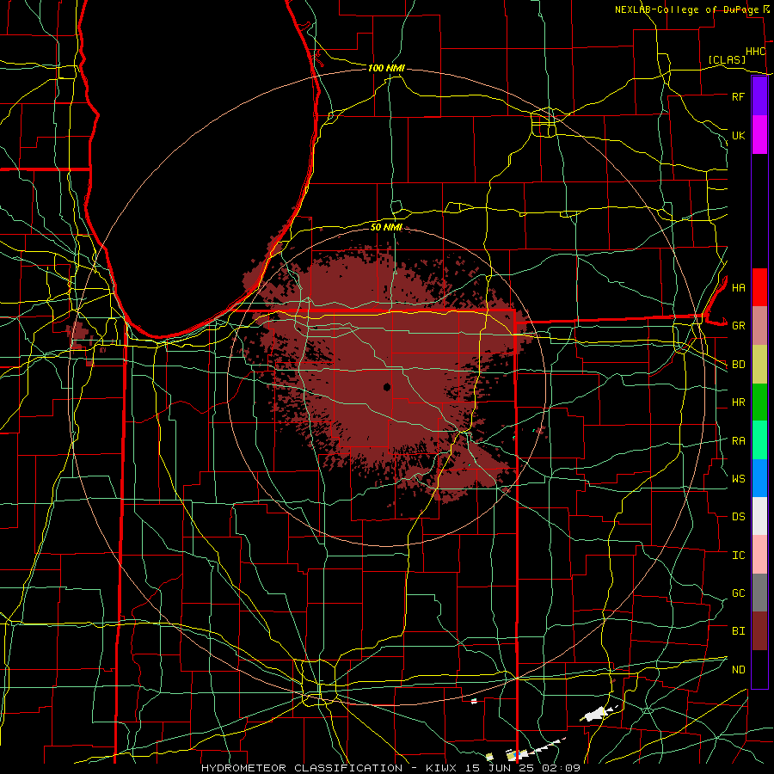Click the HHC product label
The image size is (774, 774).
tap(756, 52)
